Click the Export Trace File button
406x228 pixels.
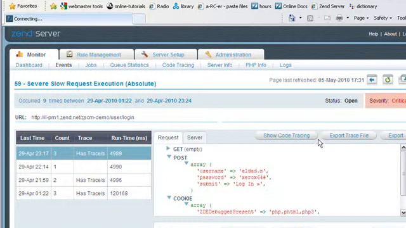(349, 136)
